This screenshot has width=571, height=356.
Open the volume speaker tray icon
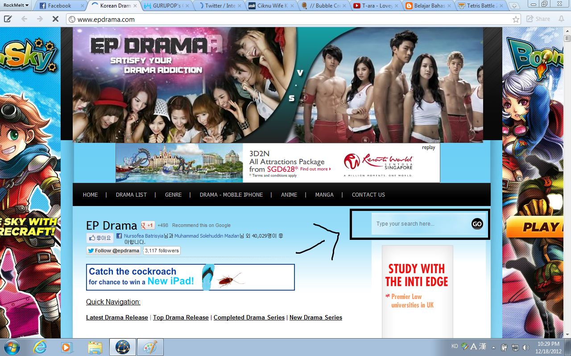point(525,347)
